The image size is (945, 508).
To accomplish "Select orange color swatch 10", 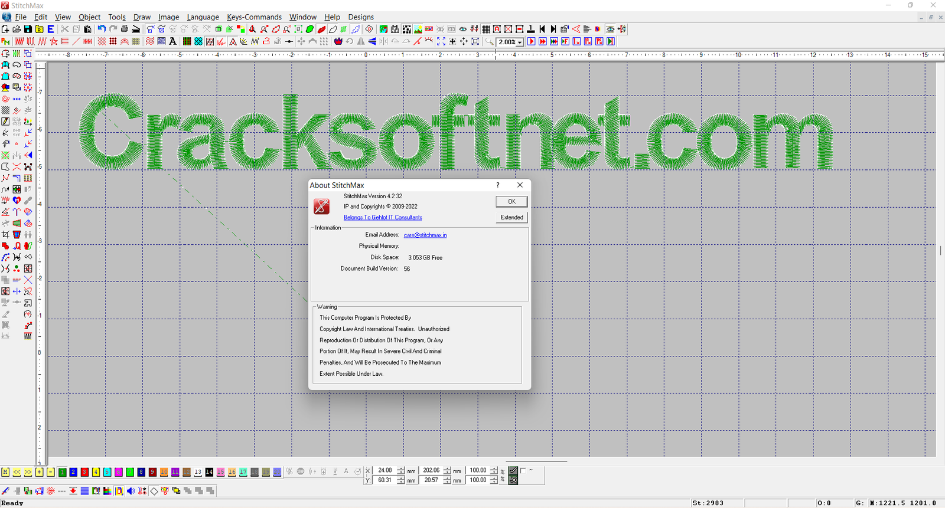I will [x=164, y=472].
